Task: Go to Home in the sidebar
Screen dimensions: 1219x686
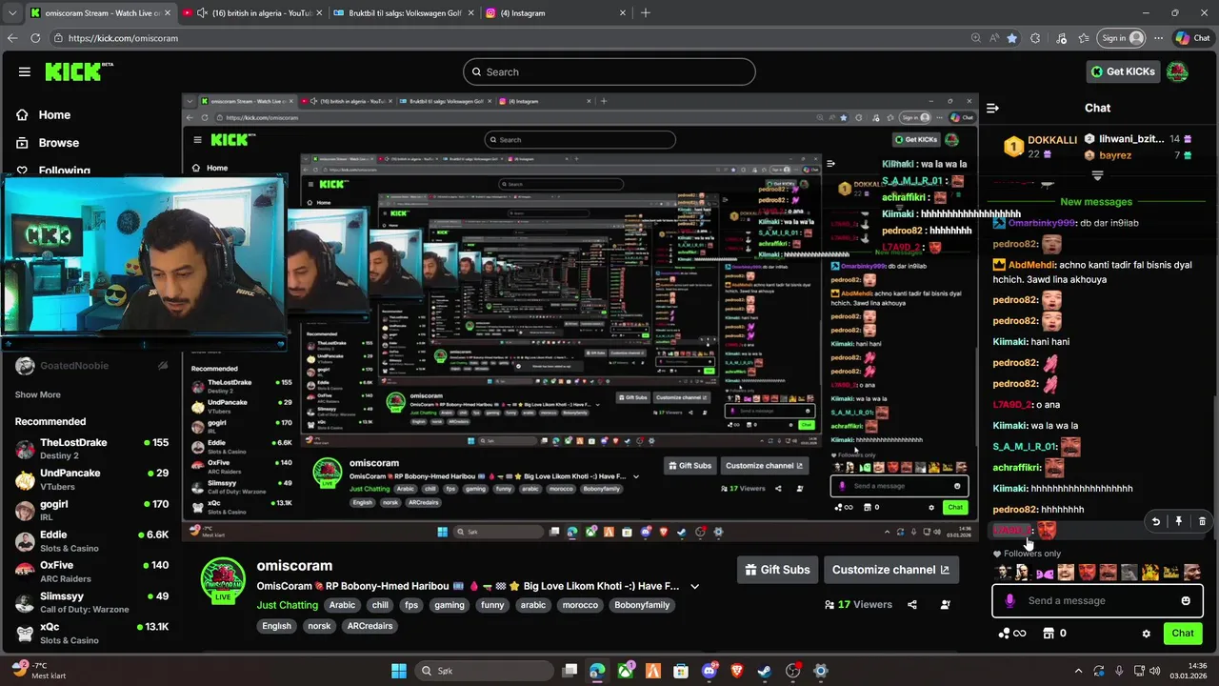Action: [54, 114]
